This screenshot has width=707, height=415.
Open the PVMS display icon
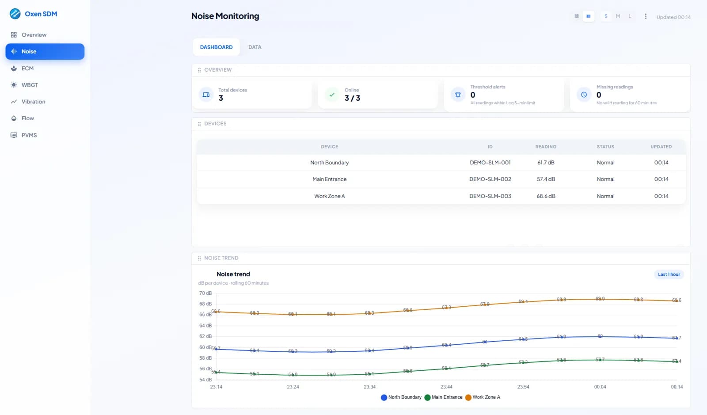14,135
